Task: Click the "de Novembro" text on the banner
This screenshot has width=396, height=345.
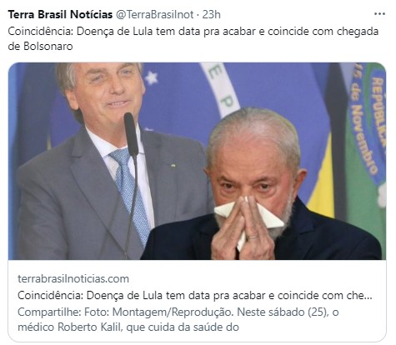Action: (x=363, y=122)
